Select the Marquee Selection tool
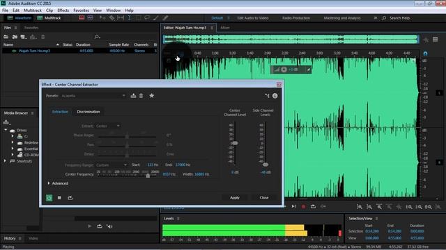Image resolution: width=446 pixels, height=250 pixels. tap(138, 18)
